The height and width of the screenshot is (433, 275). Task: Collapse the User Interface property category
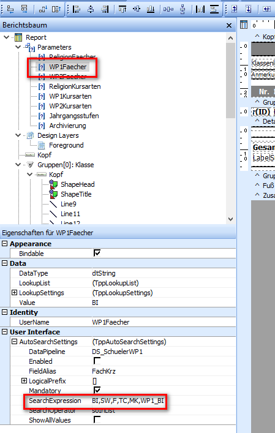(x=5, y=332)
